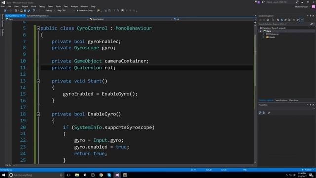Image resolution: width=316 pixels, height=178 pixels.
Task: Toggle Show All Files in Solution Explorer
Action: pyautogui.click(x=289, y=20)
